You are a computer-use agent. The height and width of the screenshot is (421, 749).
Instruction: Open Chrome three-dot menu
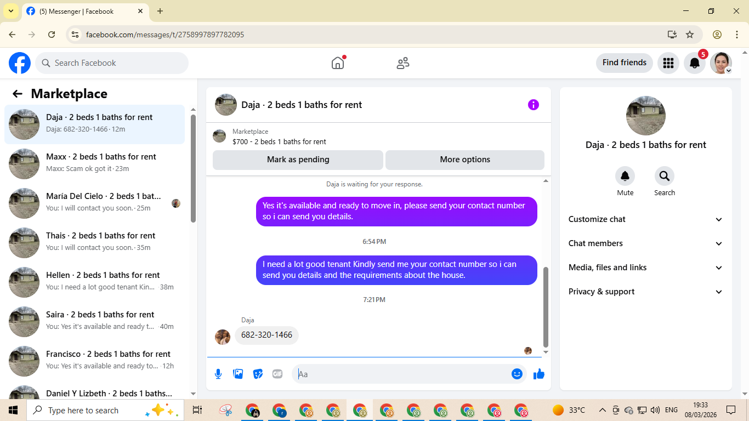[x=736, y=35]
